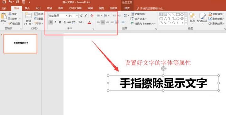Select the right arrow shape
Image resolution: width=226 pixels, height=115 pixels.
178,19
